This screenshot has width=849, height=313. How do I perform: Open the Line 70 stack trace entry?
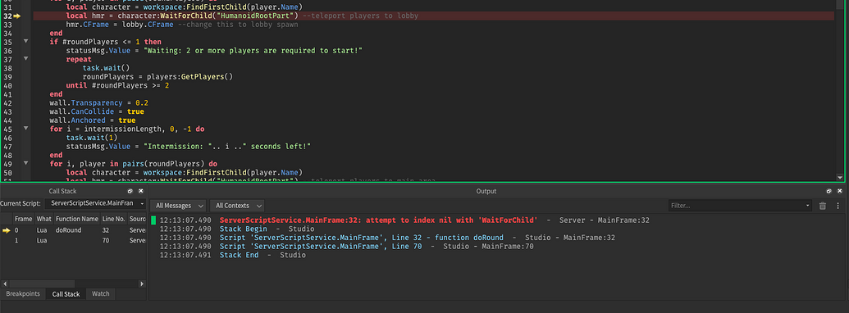tap(321, 246)
